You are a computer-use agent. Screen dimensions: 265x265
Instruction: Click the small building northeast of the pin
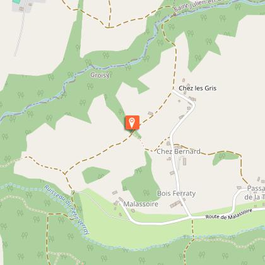point(150,114)
